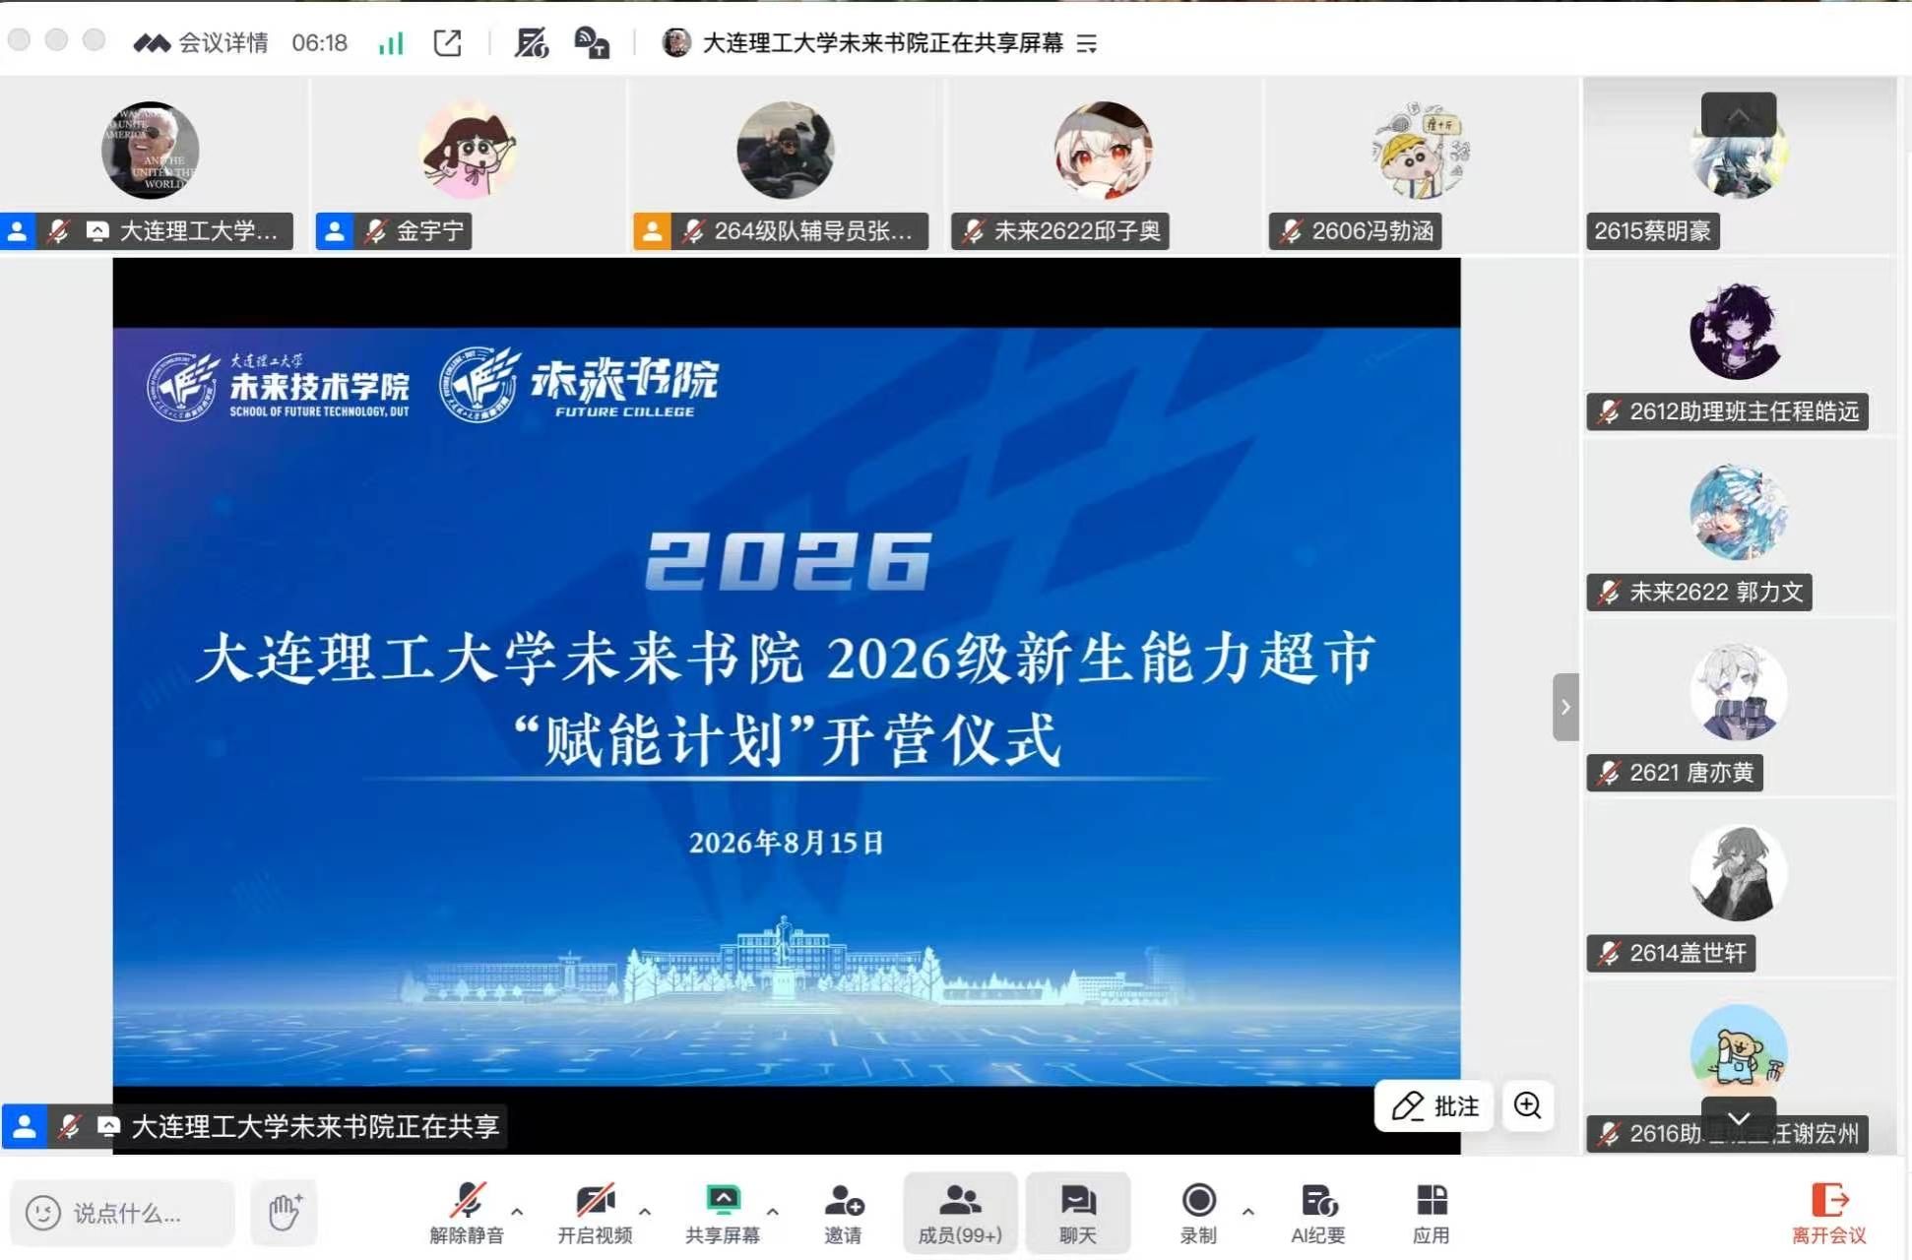The height and width of the screenshot is (1260, 1912).
Task: Click the name label 2606冯勃涵
Action: [x=1372, y=231]
